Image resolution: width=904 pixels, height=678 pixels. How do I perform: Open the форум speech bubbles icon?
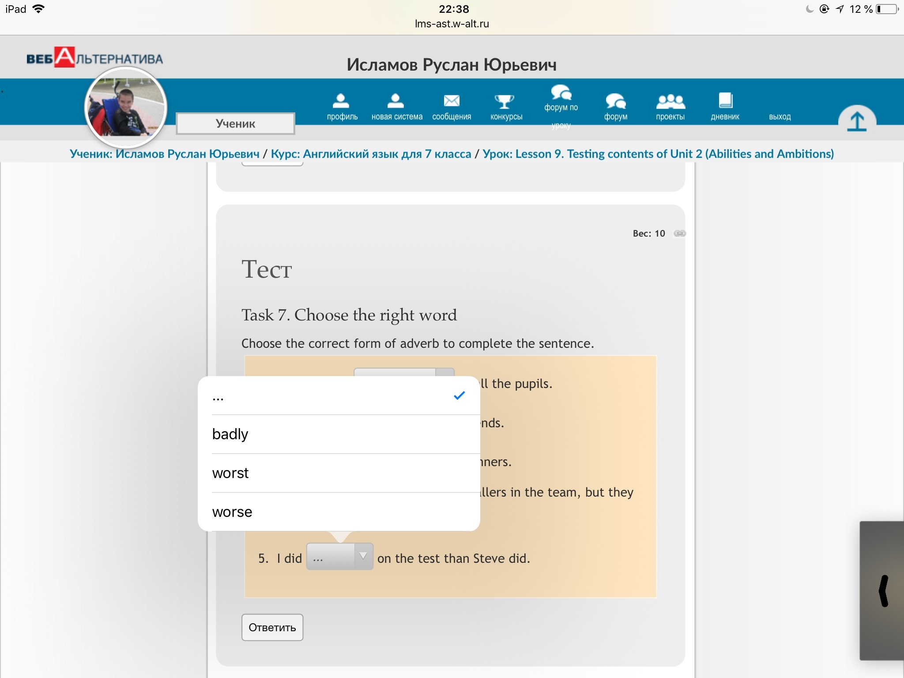[x=615, y=101]
